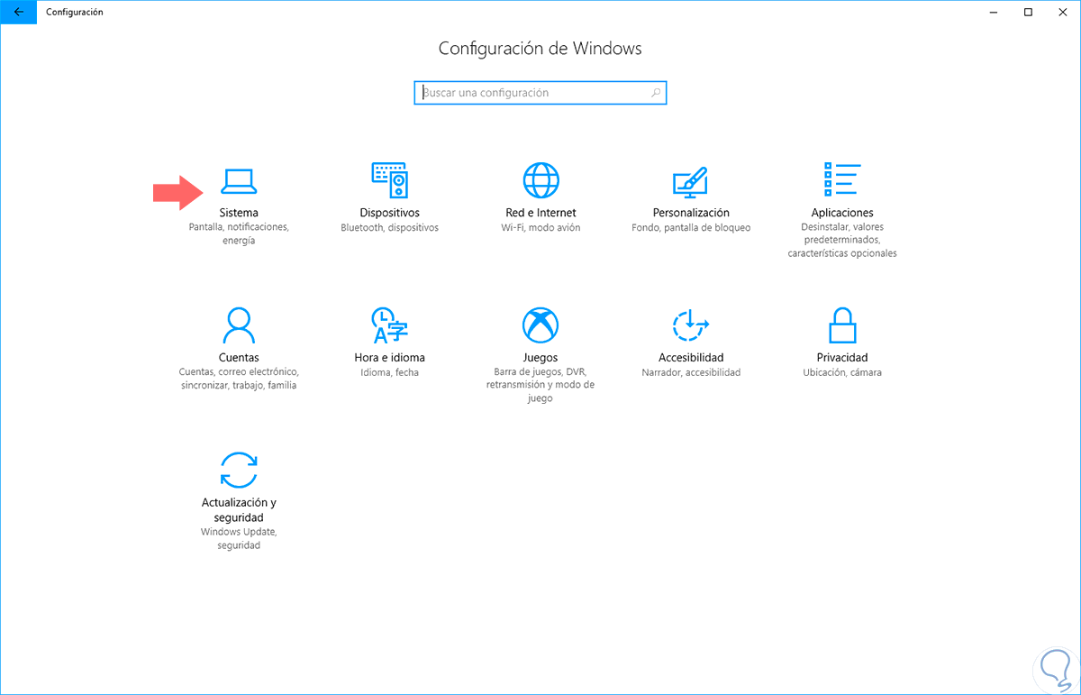Select the Red e Internet label
Image resolution: width=1081 pixels, height=695 pixels.
coord(540,213)
